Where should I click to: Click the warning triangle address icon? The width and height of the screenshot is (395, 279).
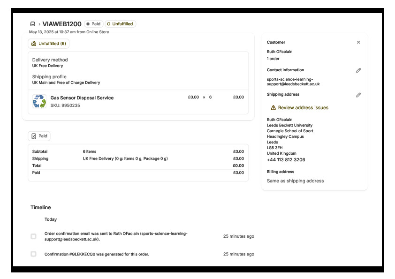click(273, 108)
